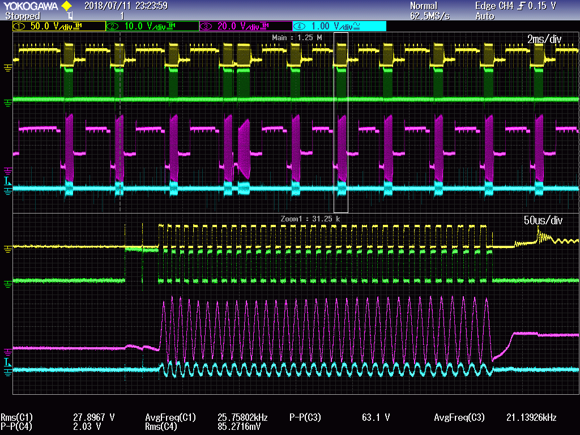The height and width of the screenshot is (435, 580).
Task: Toggle channel 3 at 20.0 V/div
Action: pyautogui.click(x=245, y=26)
